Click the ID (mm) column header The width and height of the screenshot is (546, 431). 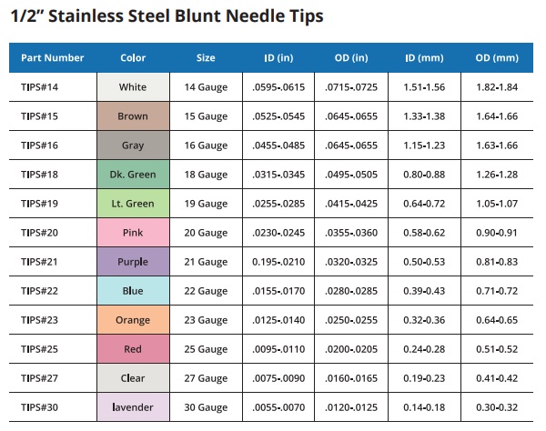(422, 58)
